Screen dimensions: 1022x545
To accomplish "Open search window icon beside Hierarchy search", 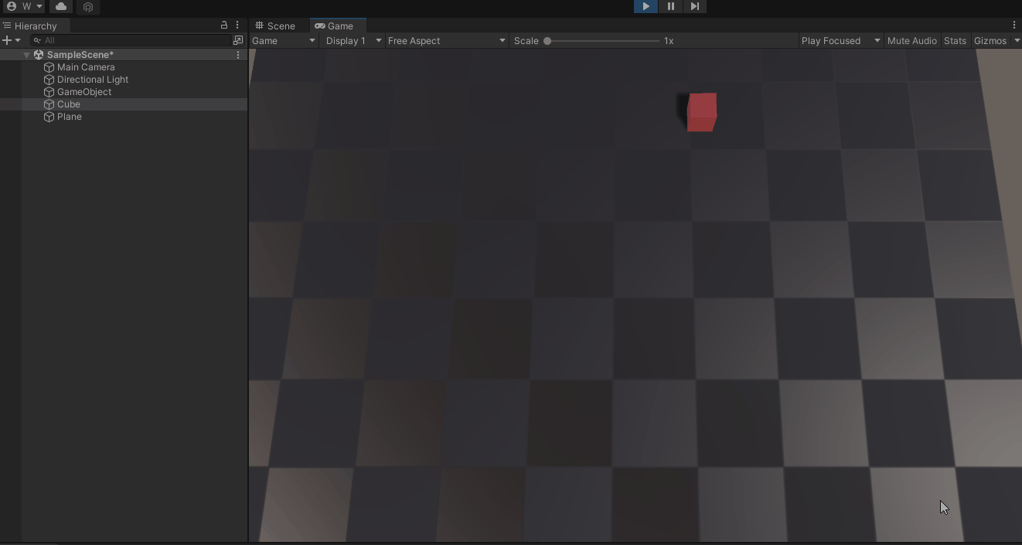I will (x=237, y=40).
